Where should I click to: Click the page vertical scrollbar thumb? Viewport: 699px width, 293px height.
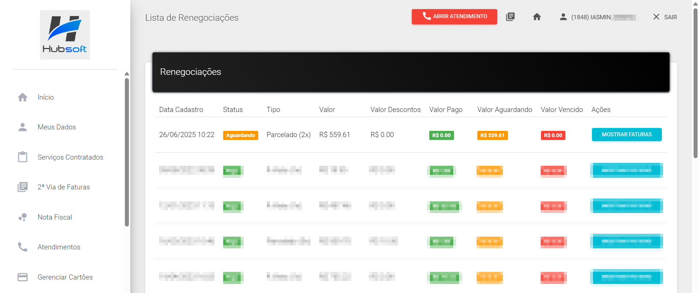click(696, 83)
